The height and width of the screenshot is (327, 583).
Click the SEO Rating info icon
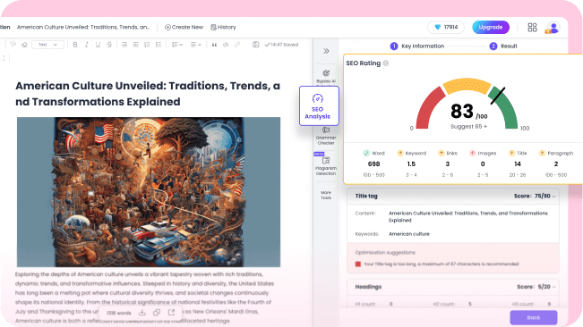pos(386,63)
